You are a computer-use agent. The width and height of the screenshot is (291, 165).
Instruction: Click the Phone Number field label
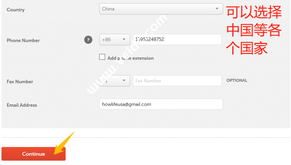coord(23,40)
